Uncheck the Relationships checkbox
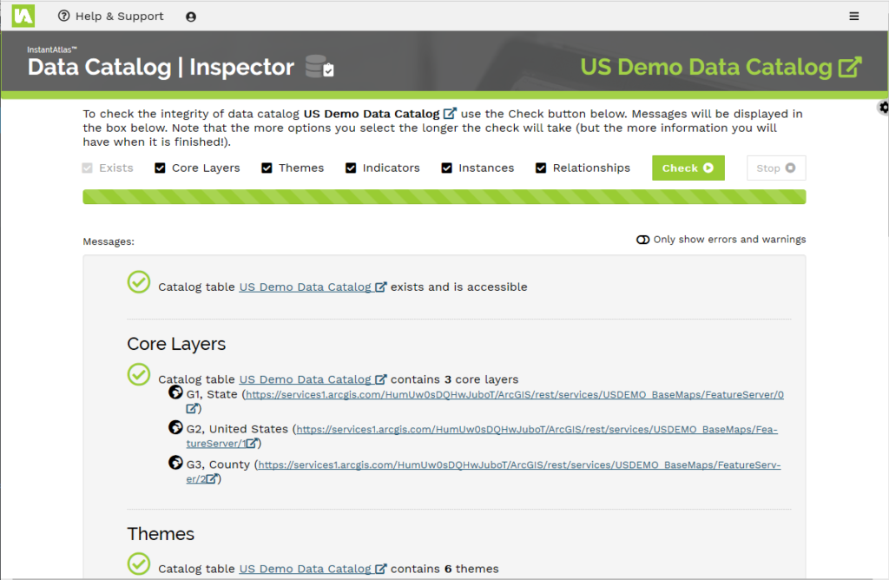The image size is (889, 580). (x=541, y=168)
